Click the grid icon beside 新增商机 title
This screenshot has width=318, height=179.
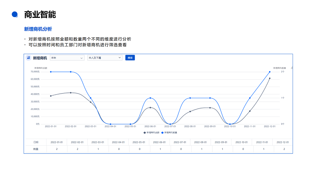pyautogui.click(x=28, y=58)
